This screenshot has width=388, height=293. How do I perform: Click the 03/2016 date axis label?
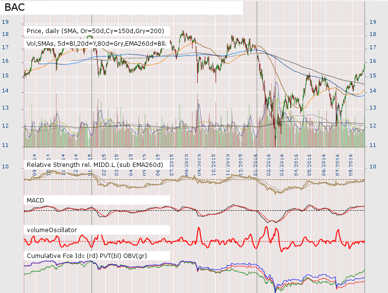point(281,165)
